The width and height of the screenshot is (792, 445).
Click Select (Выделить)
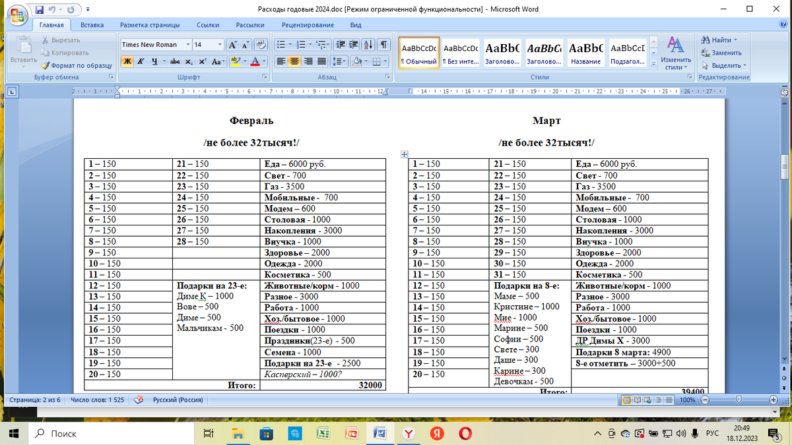[724, 65]
